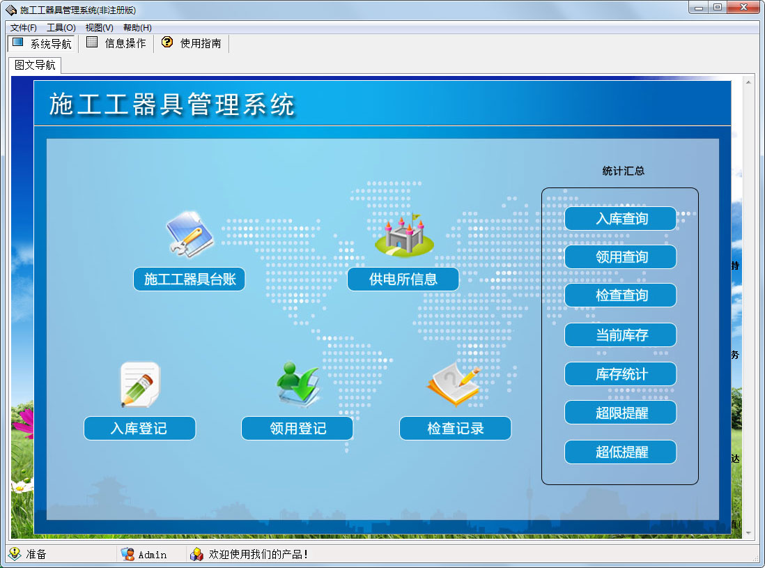Click the question-mark 使用指南 toolbar icon

coord(167,43)
